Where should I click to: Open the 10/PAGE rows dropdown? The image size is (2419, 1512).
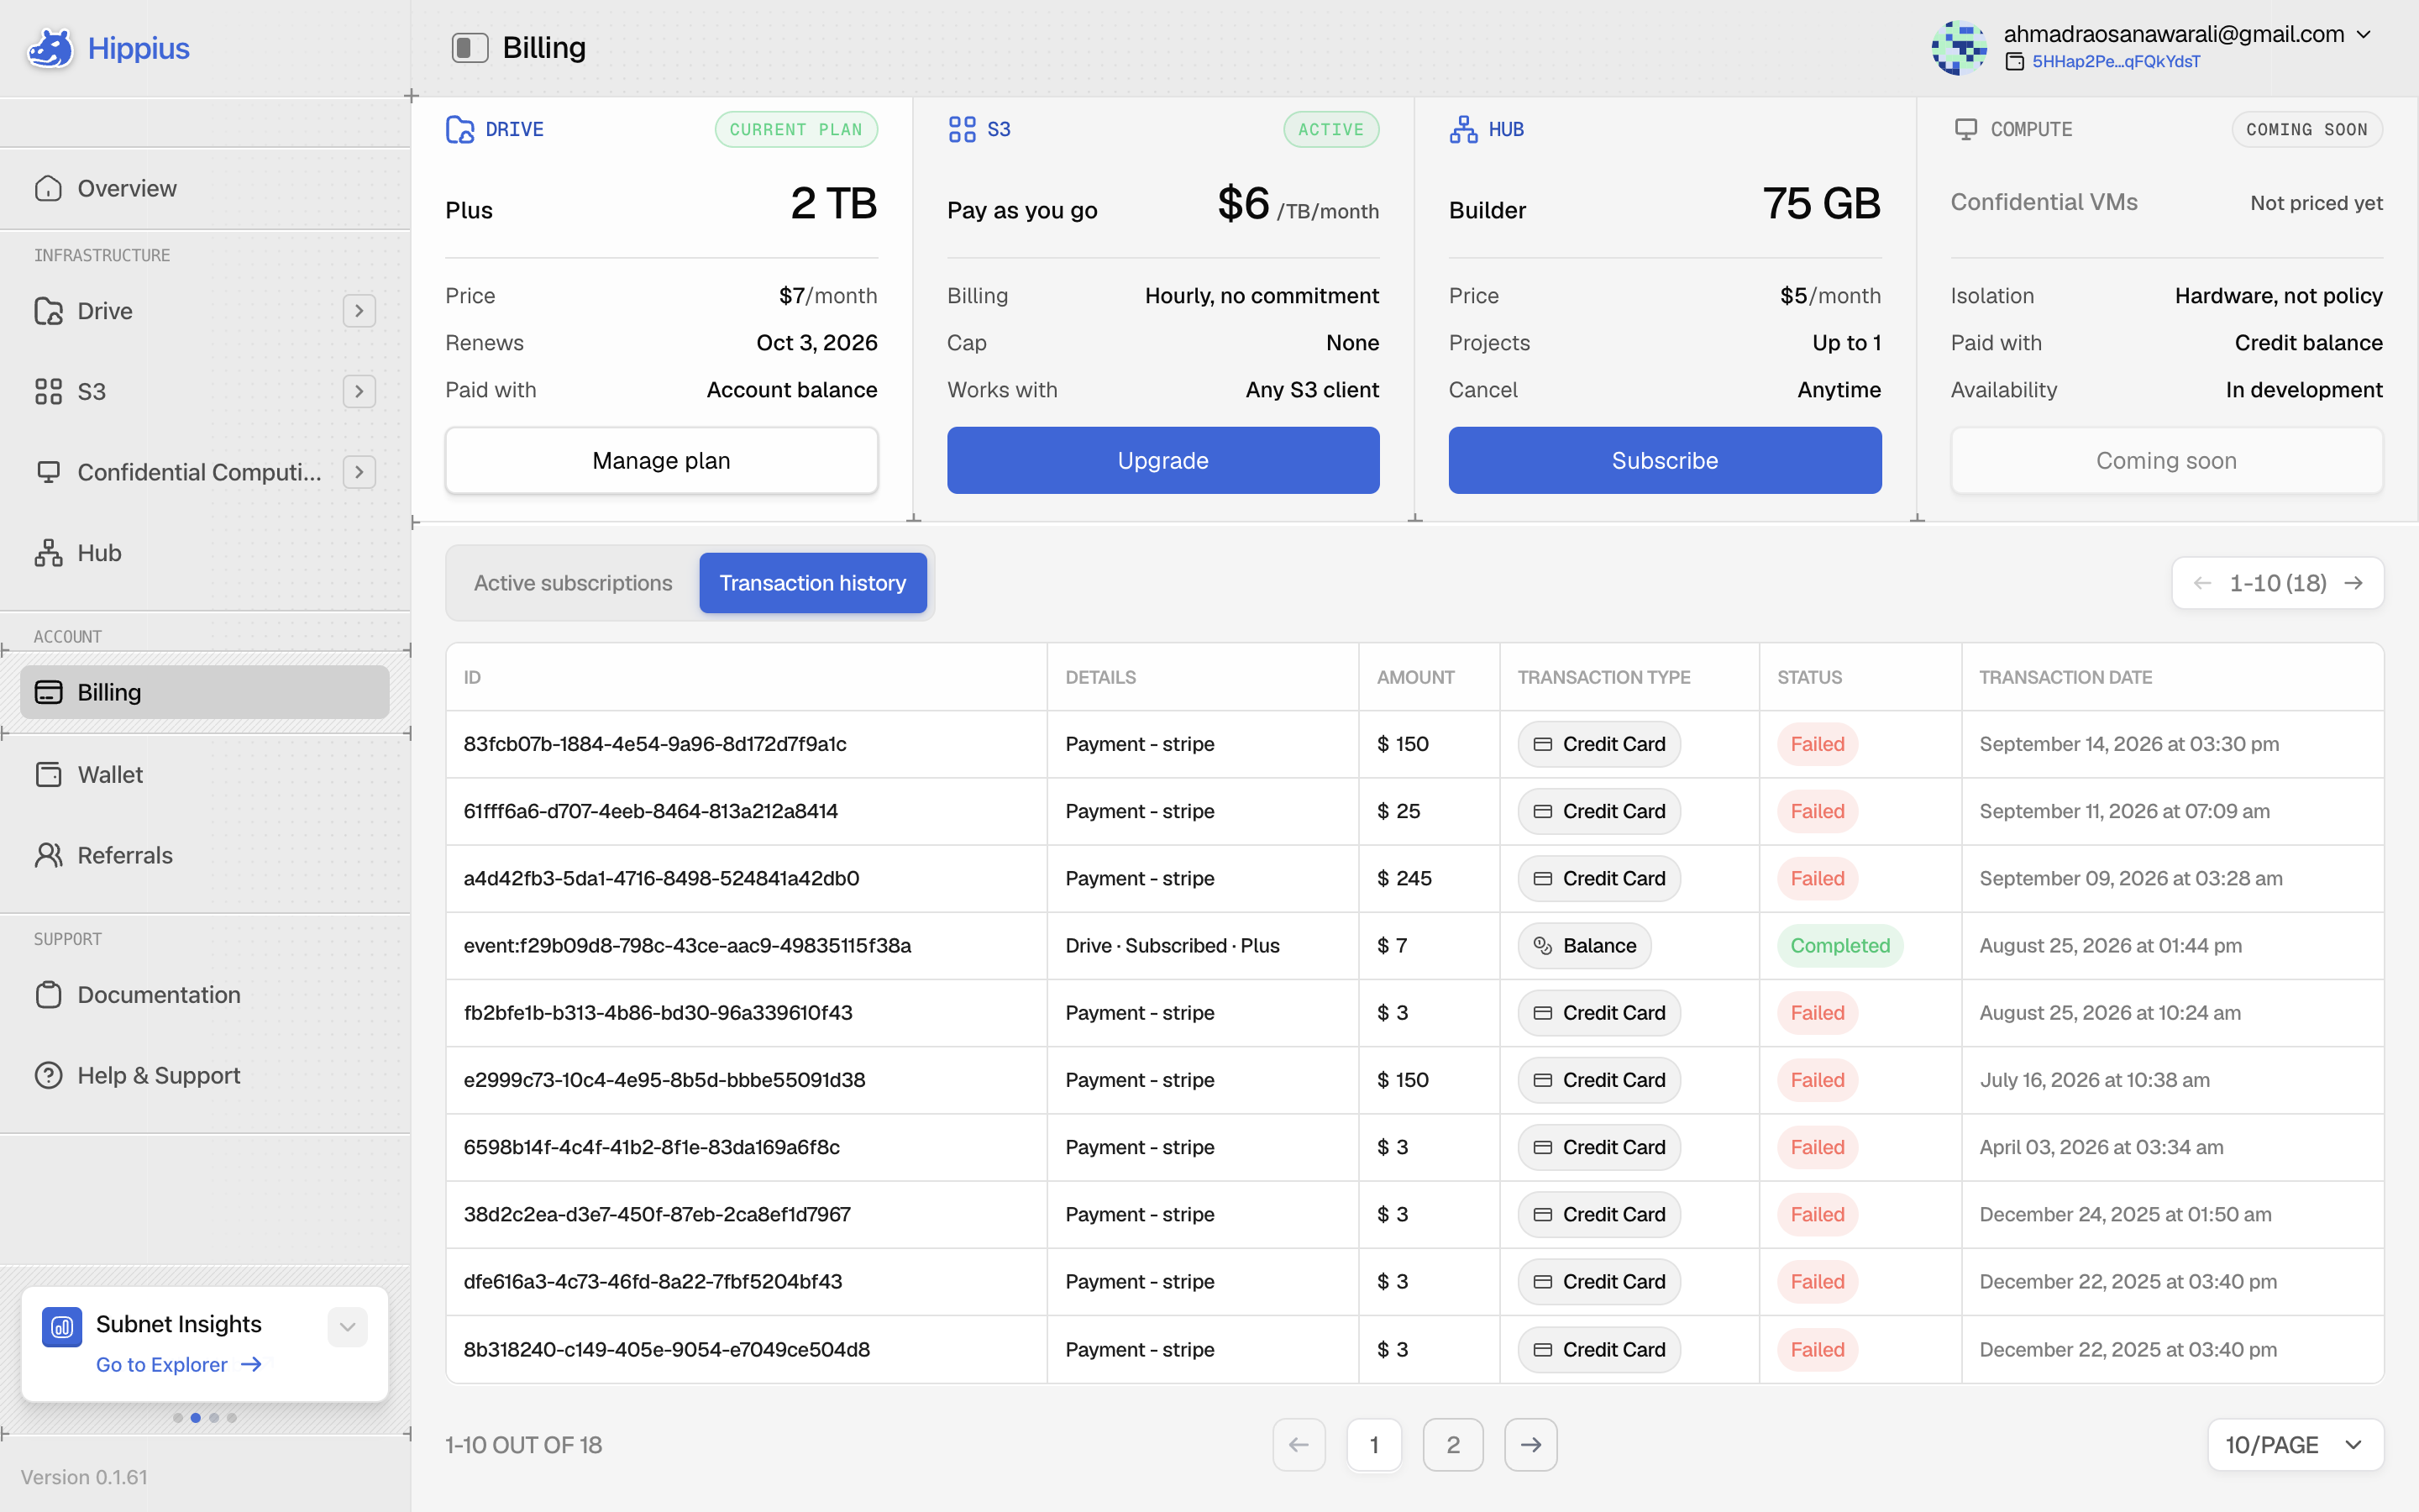coord(2295,1445)
